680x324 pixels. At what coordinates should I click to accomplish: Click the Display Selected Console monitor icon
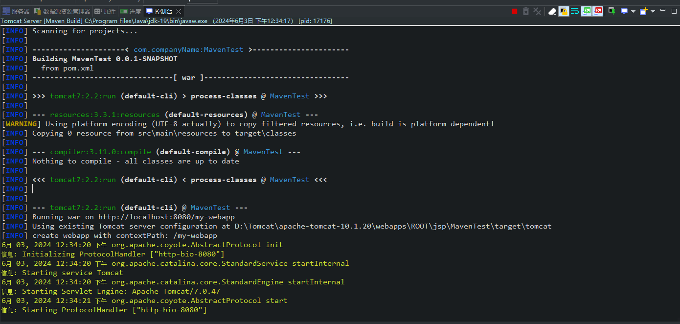click(624, 11)
